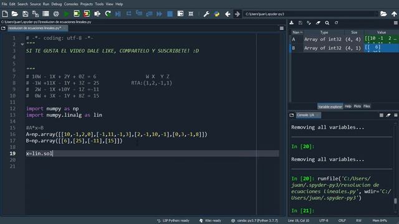The width and height of the screenshot is (399, 224).
Task: Open the Edit menu
Action: (x=12, y=4)
